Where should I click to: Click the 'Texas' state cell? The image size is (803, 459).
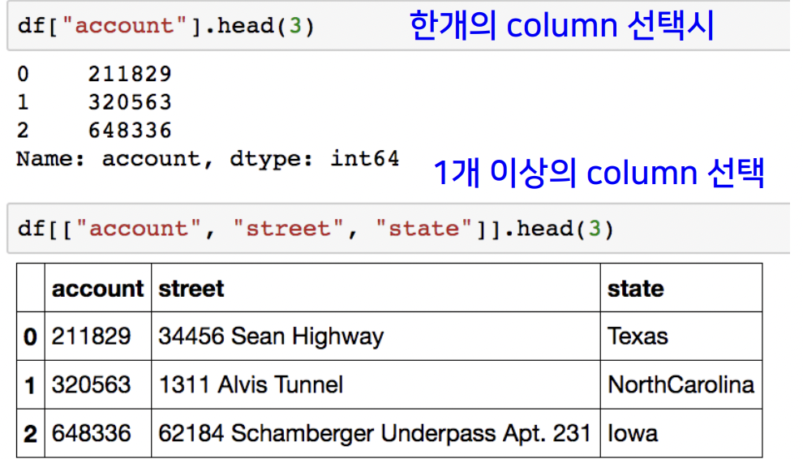tap(681, 337)
